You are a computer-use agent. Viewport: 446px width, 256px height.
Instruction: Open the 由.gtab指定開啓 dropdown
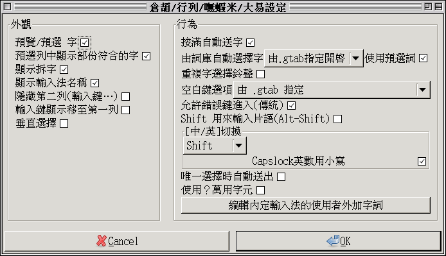click(314, 58)
